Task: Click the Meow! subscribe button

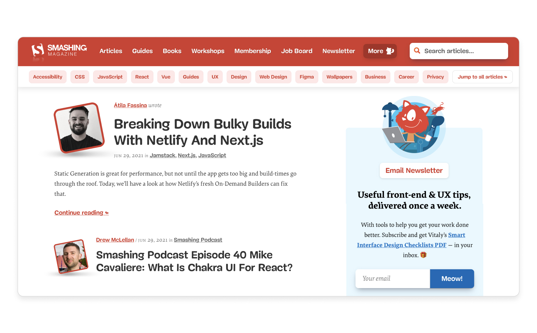Action: 451,279
